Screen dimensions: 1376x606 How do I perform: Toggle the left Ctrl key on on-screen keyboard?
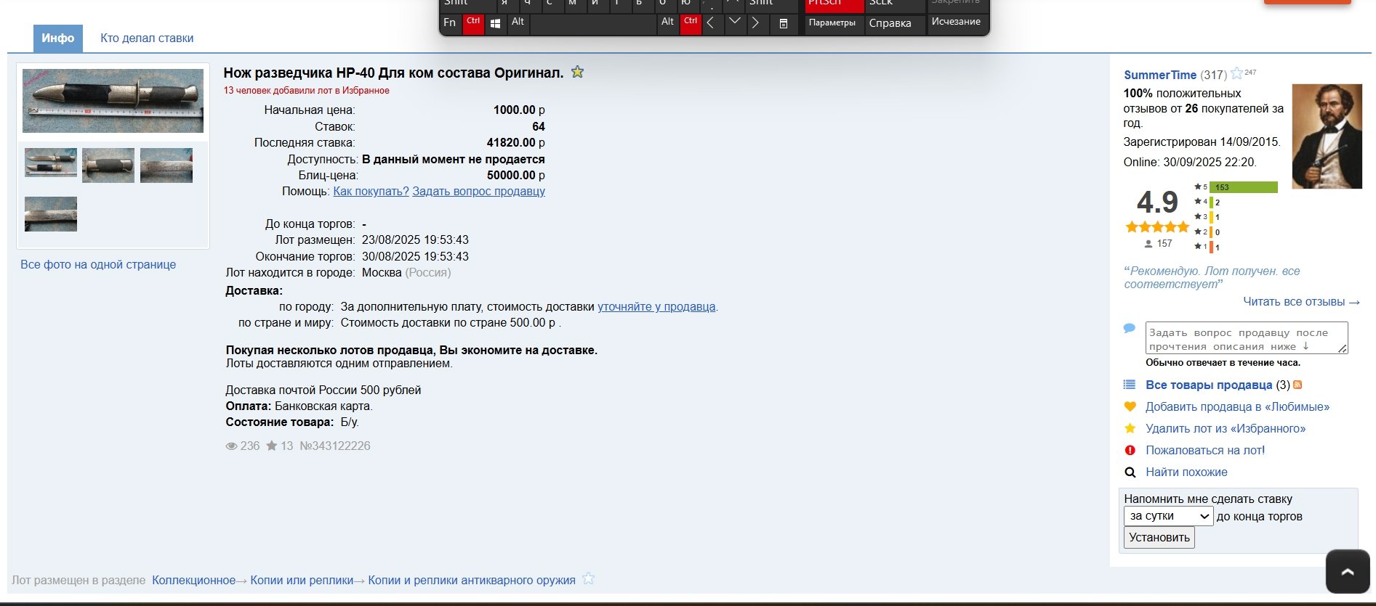point(473,22)
